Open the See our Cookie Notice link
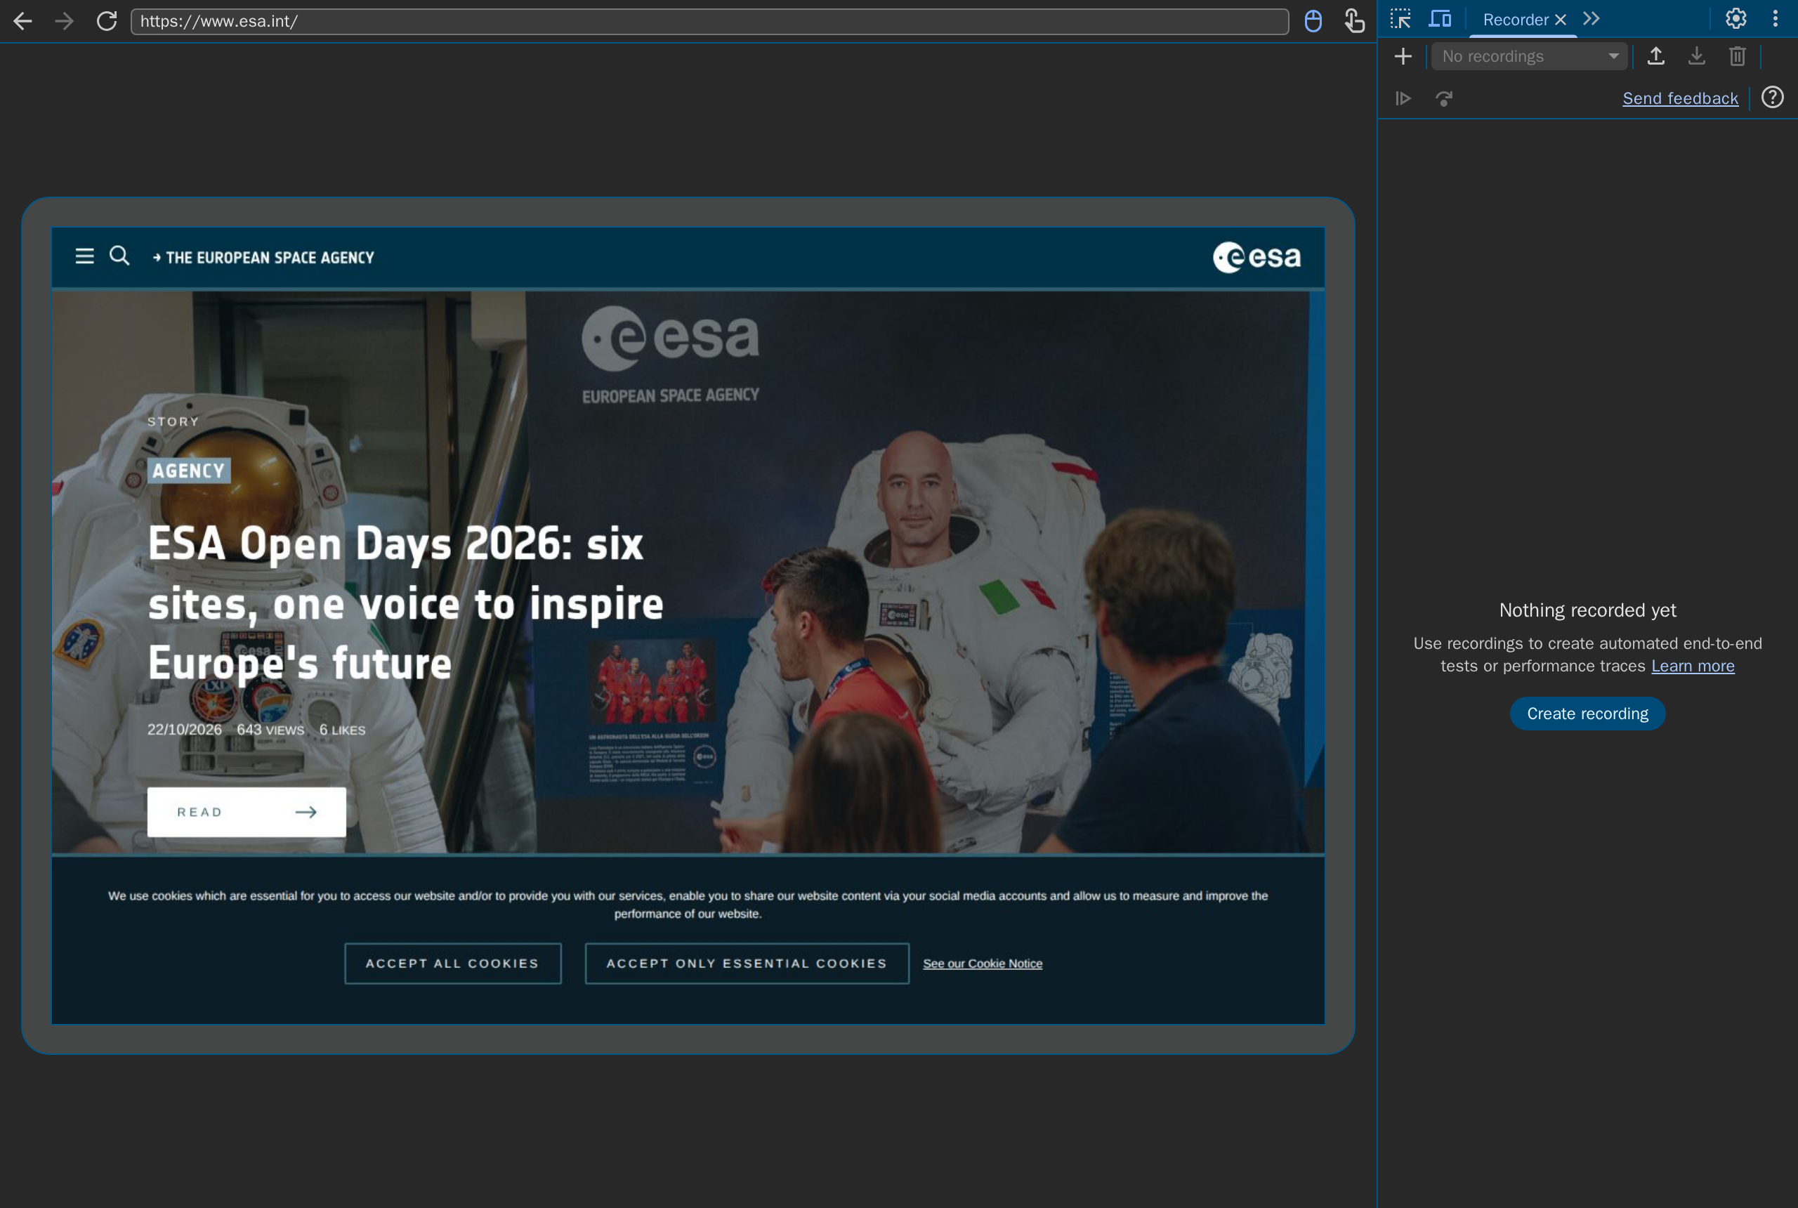 coord(982,964)
